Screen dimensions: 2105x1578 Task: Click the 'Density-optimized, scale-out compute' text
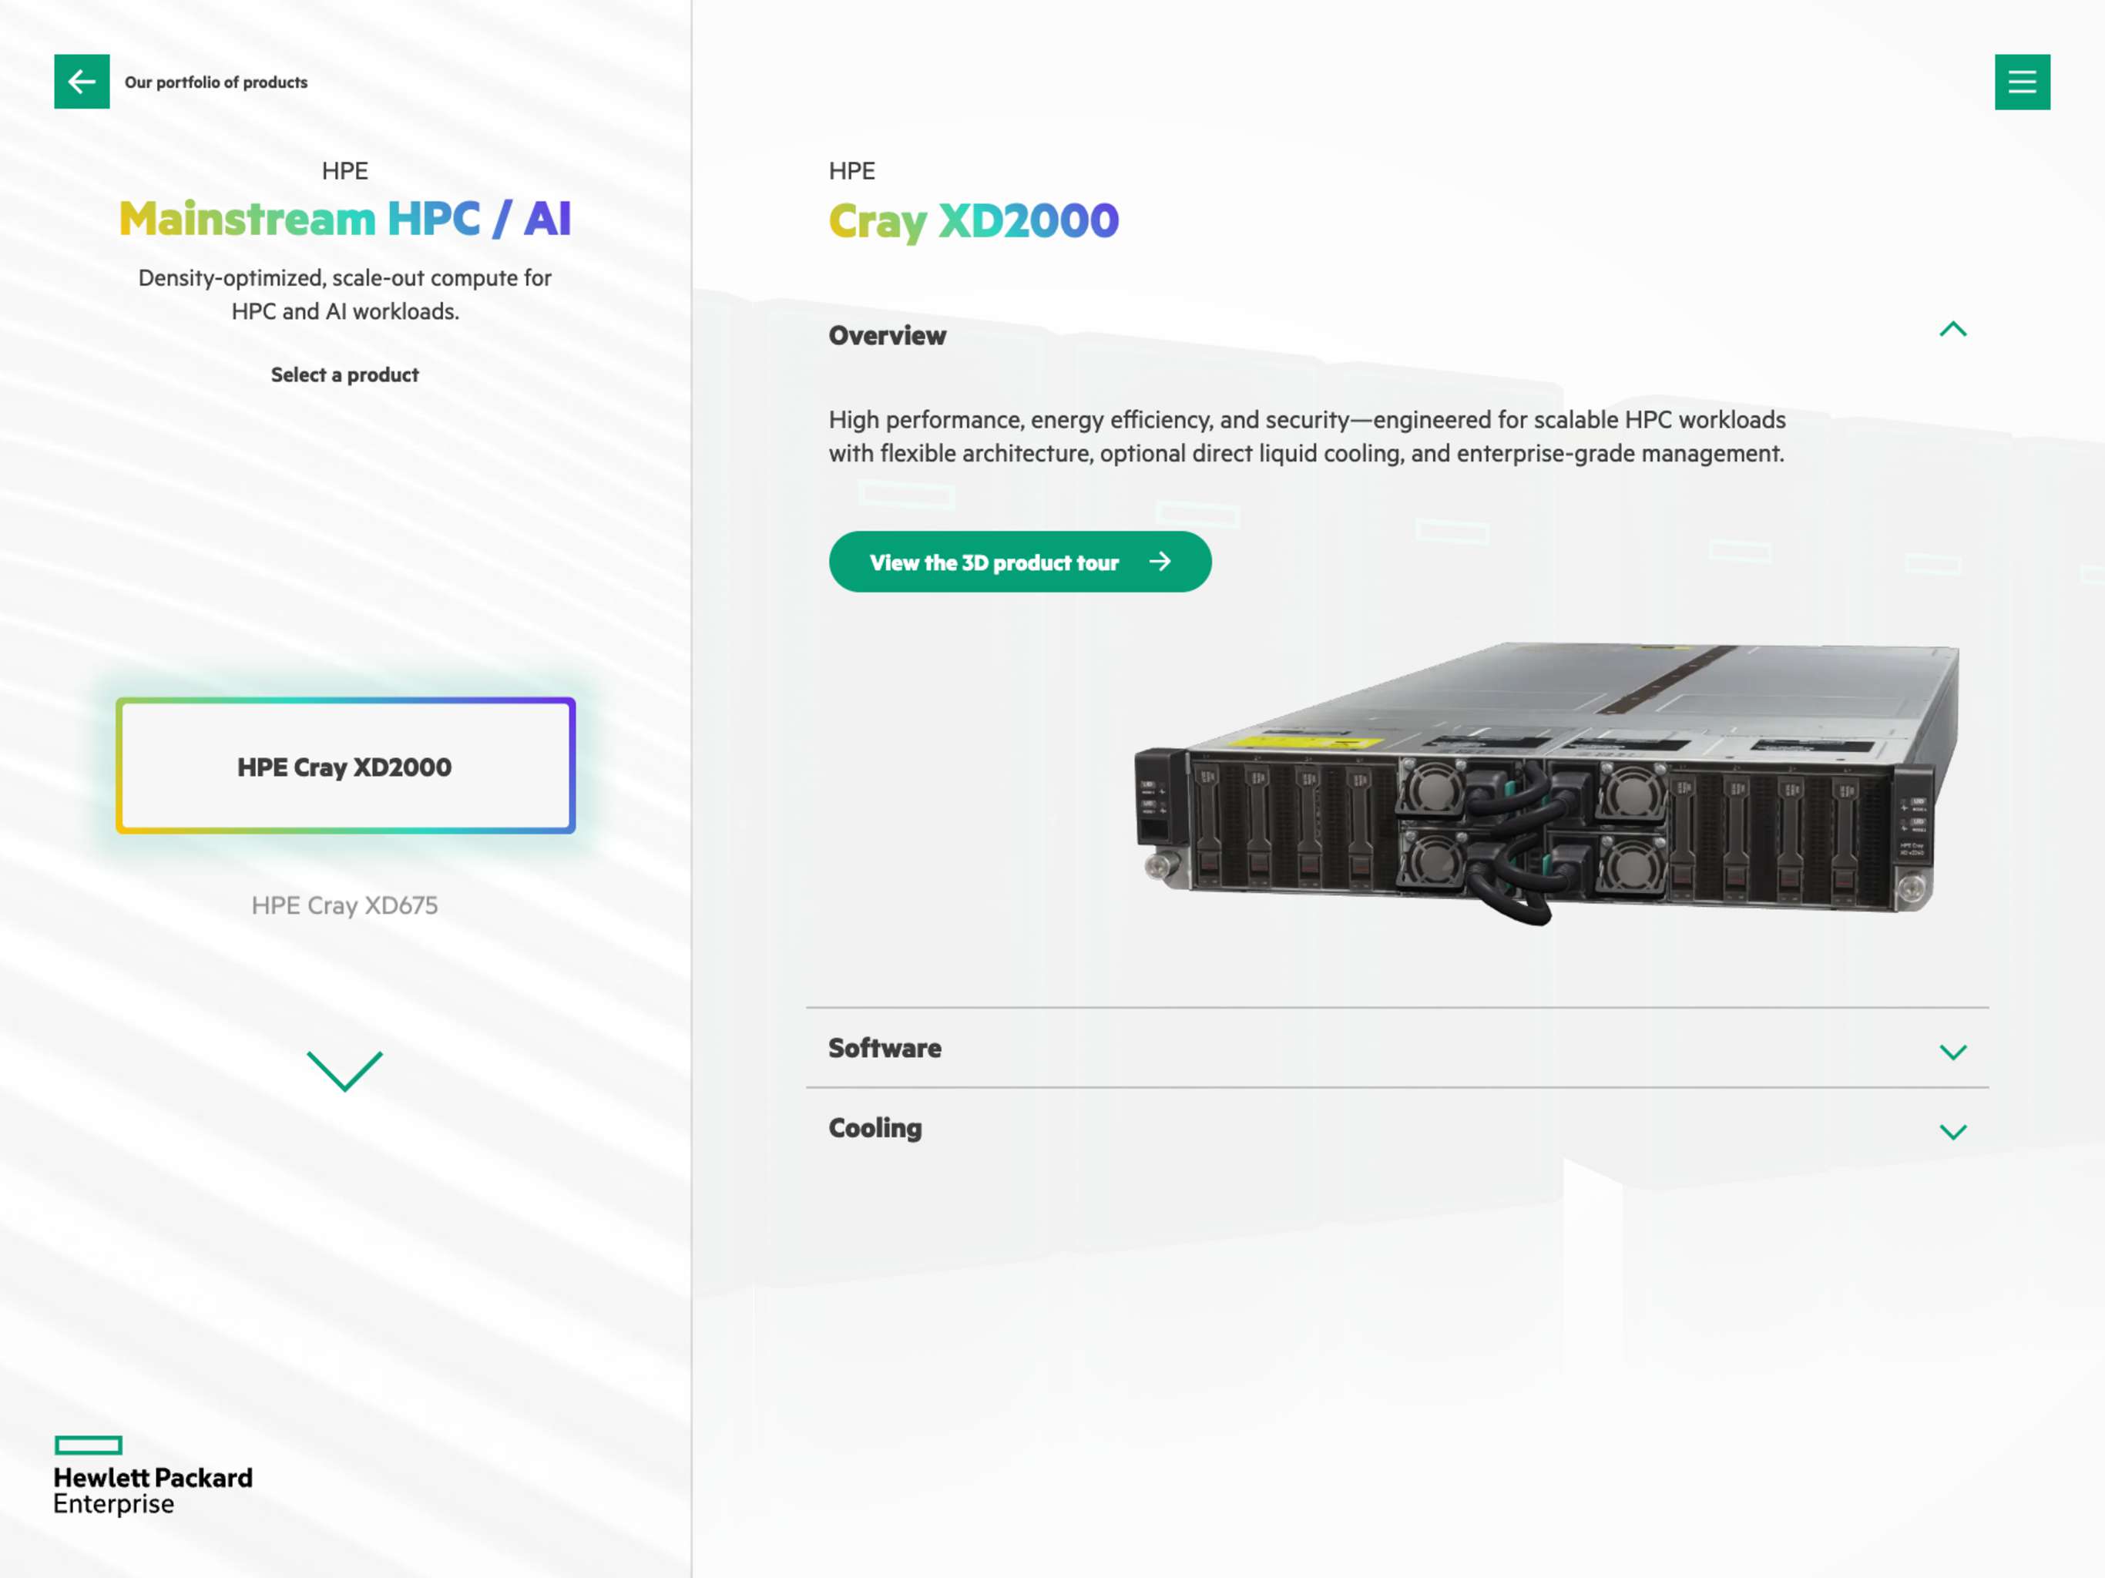click(x=344, y=294)
